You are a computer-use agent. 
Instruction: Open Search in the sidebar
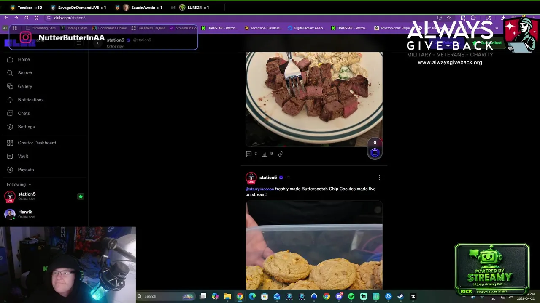click(19, 73)
